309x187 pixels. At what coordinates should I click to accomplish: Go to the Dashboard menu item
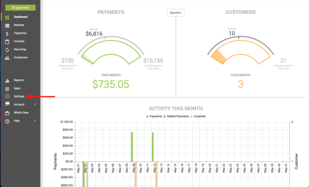point(21,17)
